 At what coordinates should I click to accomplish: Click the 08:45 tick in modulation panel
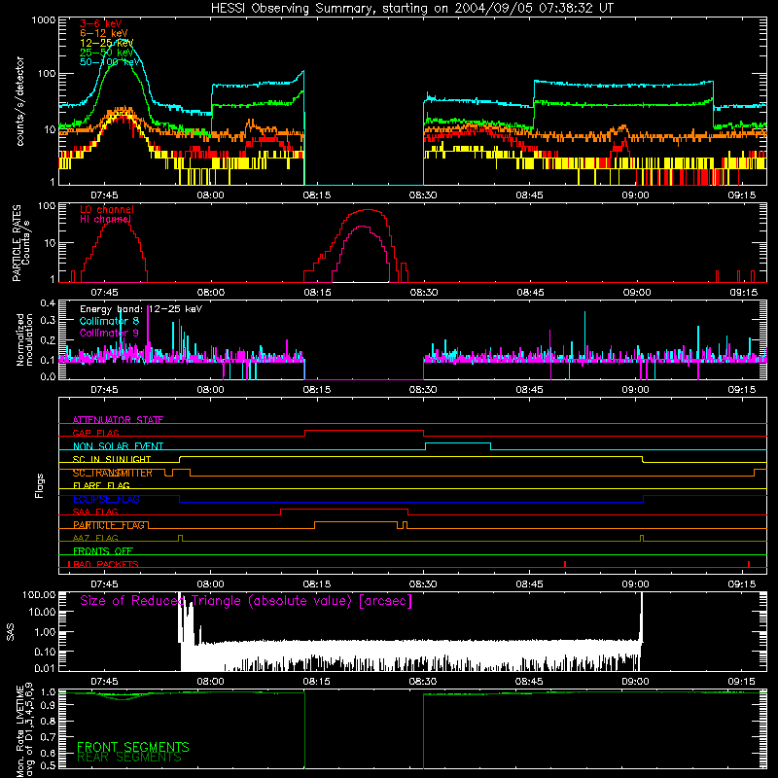pyautogui.click(x=529, y=390)
